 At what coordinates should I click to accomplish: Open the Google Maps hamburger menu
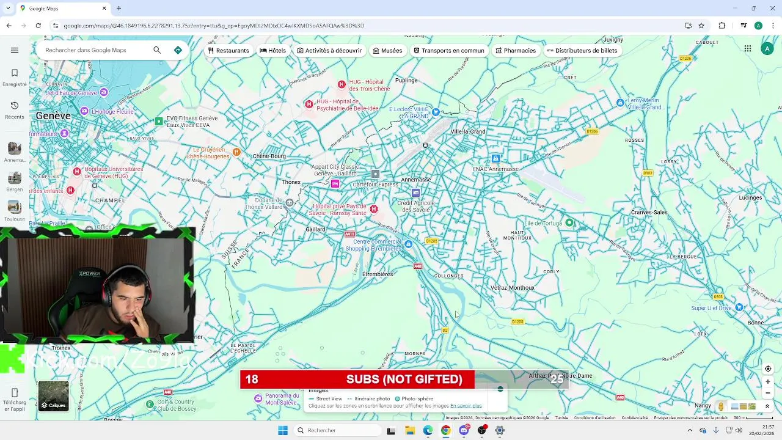coord(15,50)
